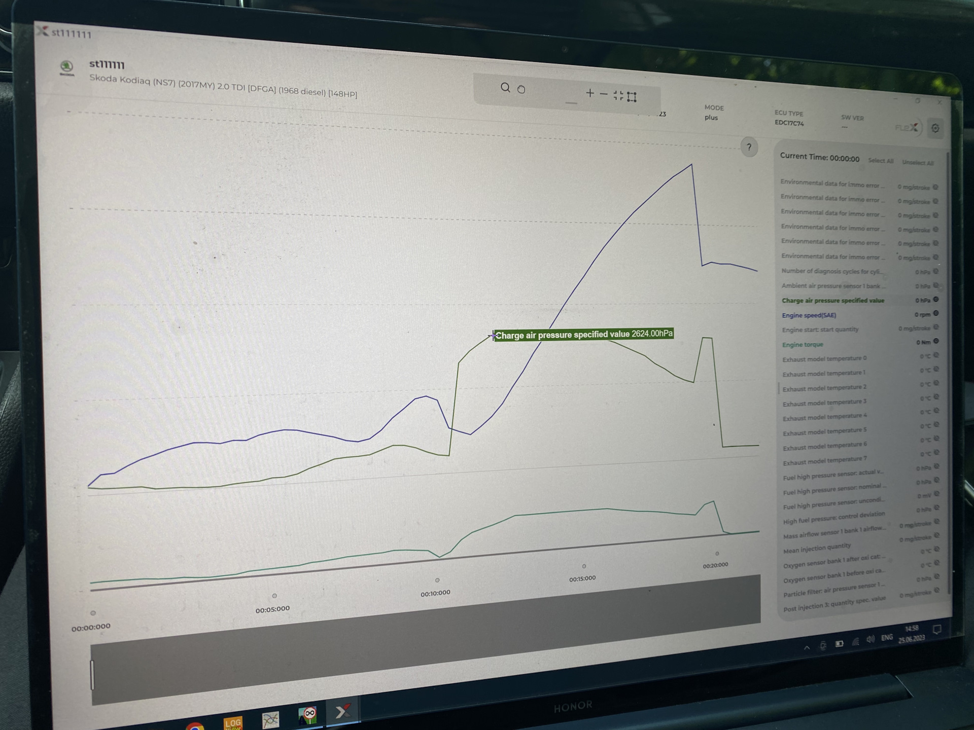Select the Exhaust model temperature 2 row
974x730 pixels.
[x=860, y=387]
